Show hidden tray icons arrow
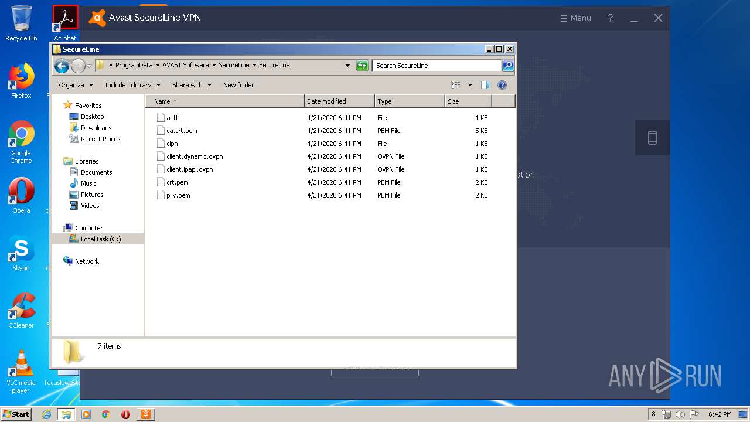 (653, 414)
